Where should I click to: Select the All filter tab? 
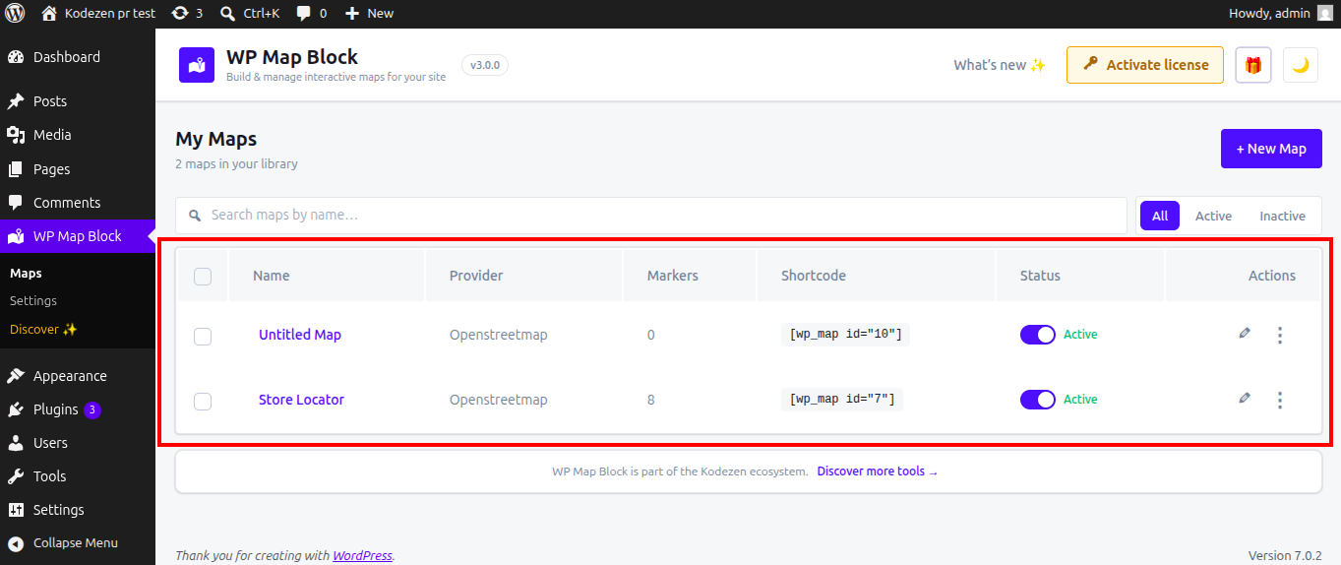1160,216
